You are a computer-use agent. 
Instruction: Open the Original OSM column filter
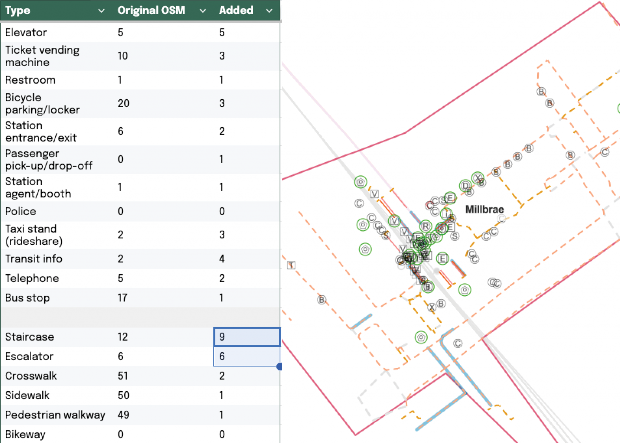202,11
